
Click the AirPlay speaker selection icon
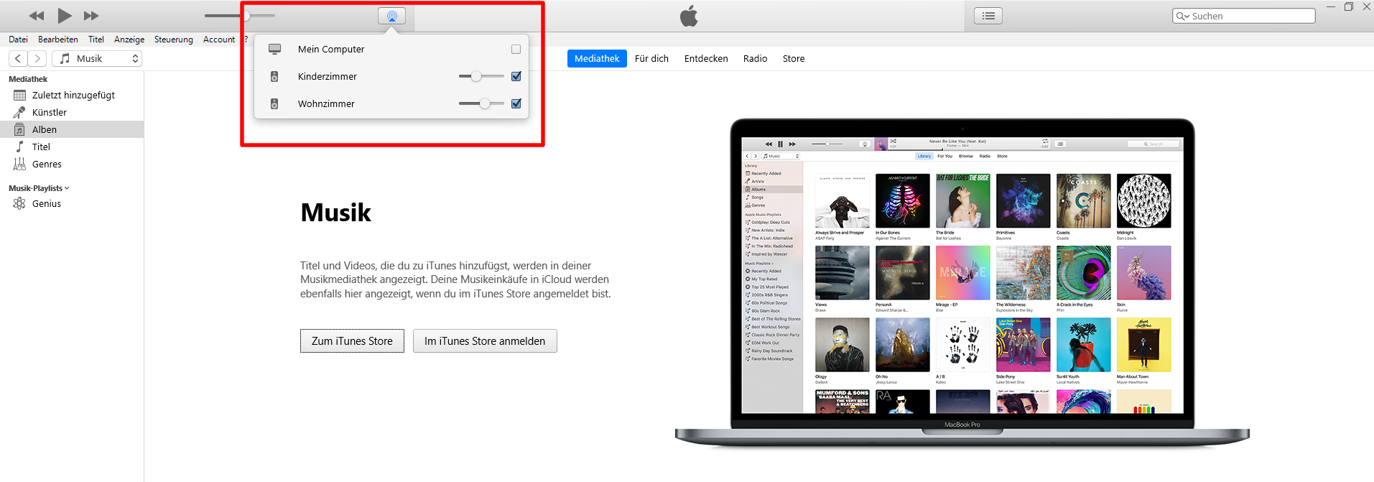click(x=392, y=16)
